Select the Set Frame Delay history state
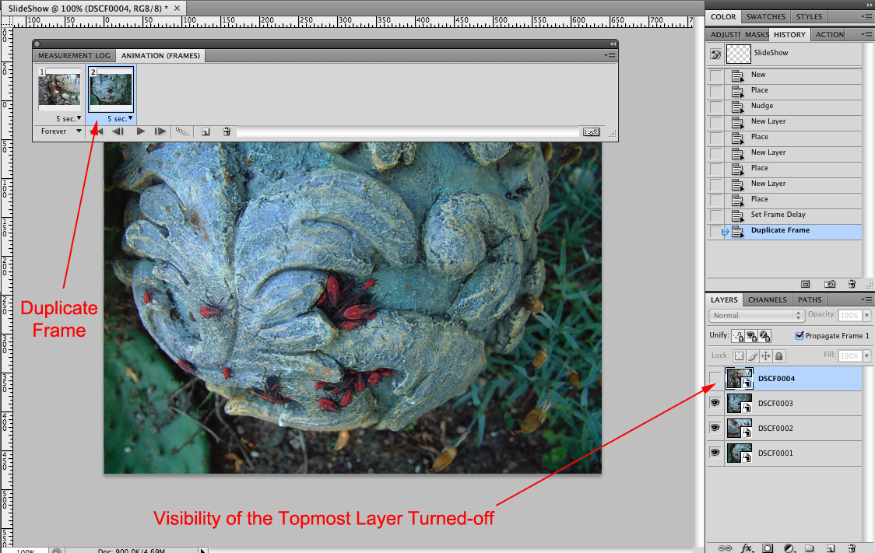The width and height of the screenshot is (875, 553). coord(778,215)
